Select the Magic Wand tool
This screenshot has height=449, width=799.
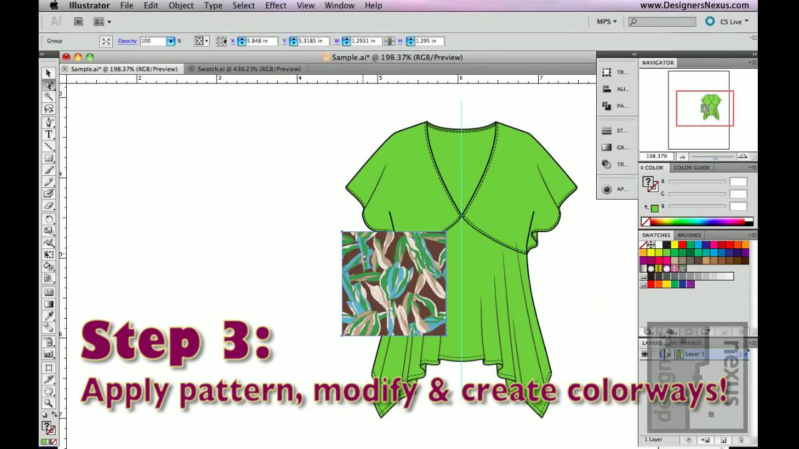click(x=49, y=97)
